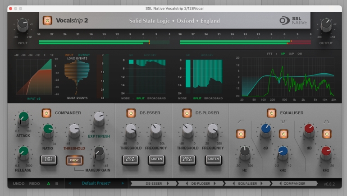The width and height of the screenshot is (347, 196).
Task: Click the Compander Ratio knob
Action: click(x=48, y=131)
